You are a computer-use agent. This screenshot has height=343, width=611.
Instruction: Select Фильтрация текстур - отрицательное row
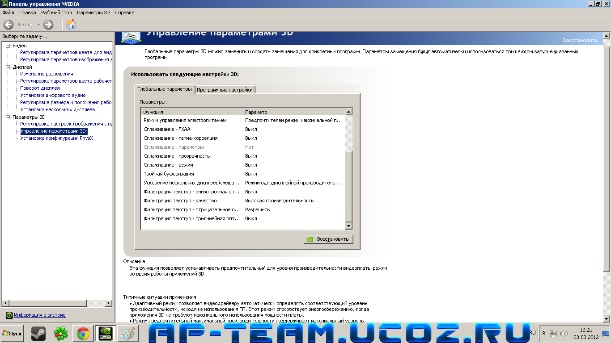(x=243, y=209)
